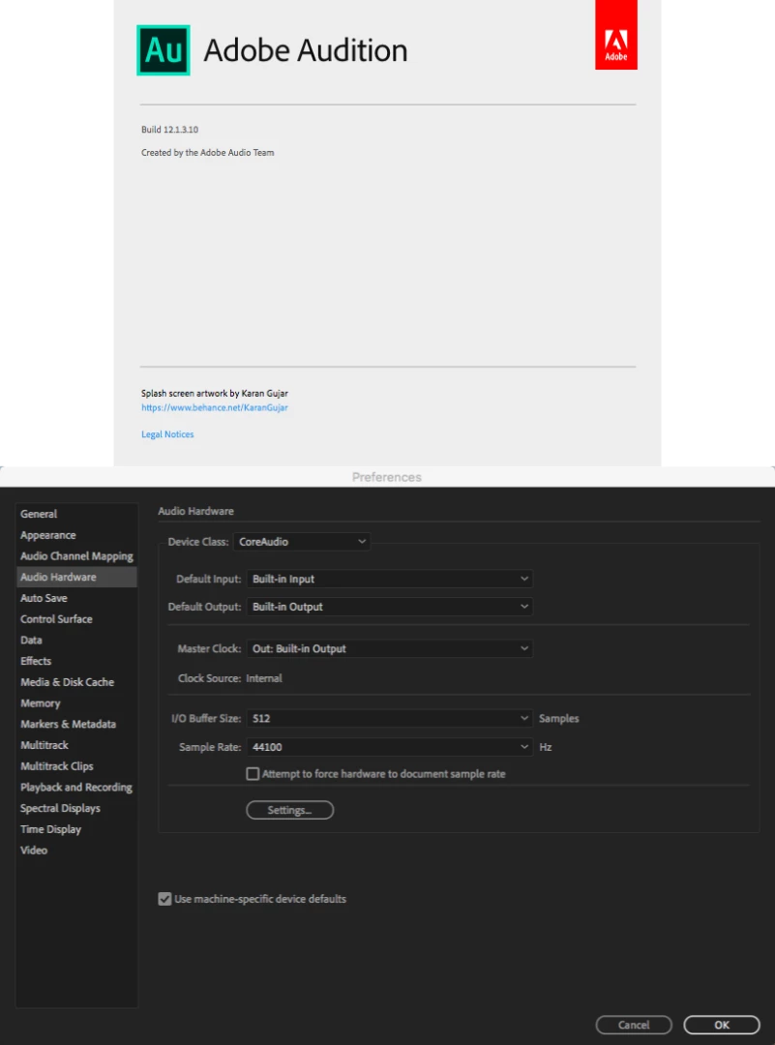Open Spectral Displays preferences
Viewport: 775px width, 1045px height.
point(76,808)
